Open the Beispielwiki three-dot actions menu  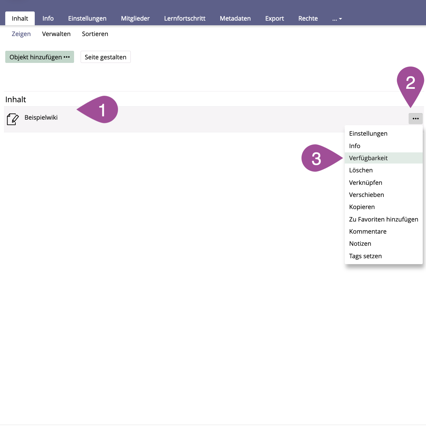(416, 119)
